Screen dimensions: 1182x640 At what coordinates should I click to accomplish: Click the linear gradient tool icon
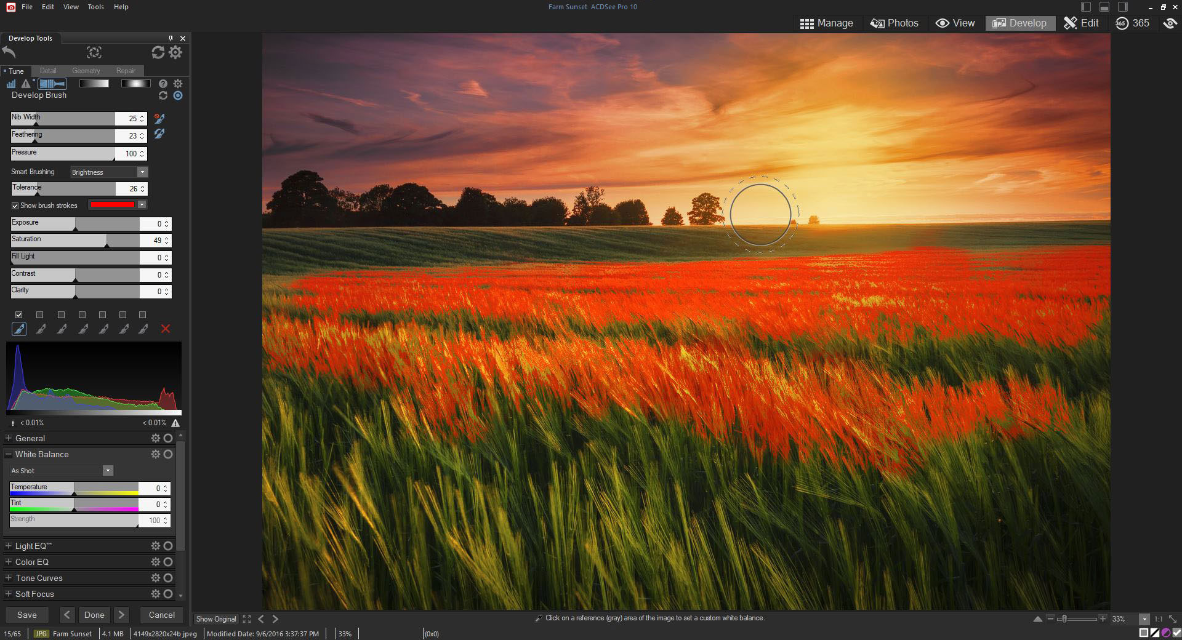[94, 84]
